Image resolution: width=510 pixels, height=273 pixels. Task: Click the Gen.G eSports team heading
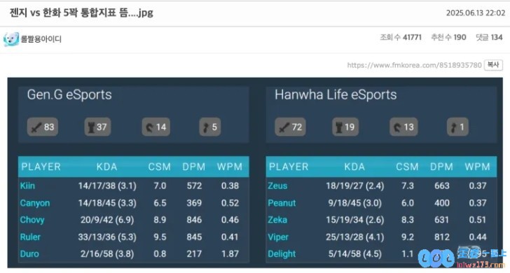point(69,95)
